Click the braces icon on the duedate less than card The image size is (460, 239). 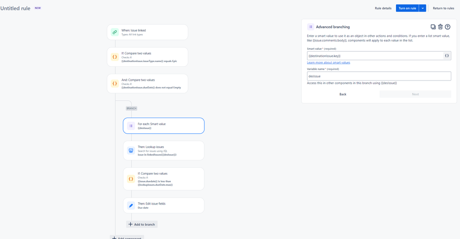tap(131, 179)
